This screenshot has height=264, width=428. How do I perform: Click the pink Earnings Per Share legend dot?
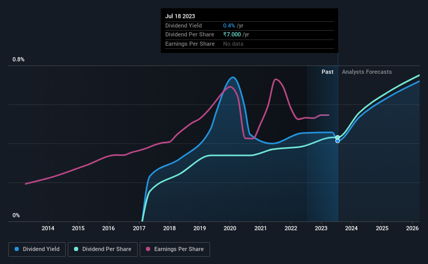(148, 249)
